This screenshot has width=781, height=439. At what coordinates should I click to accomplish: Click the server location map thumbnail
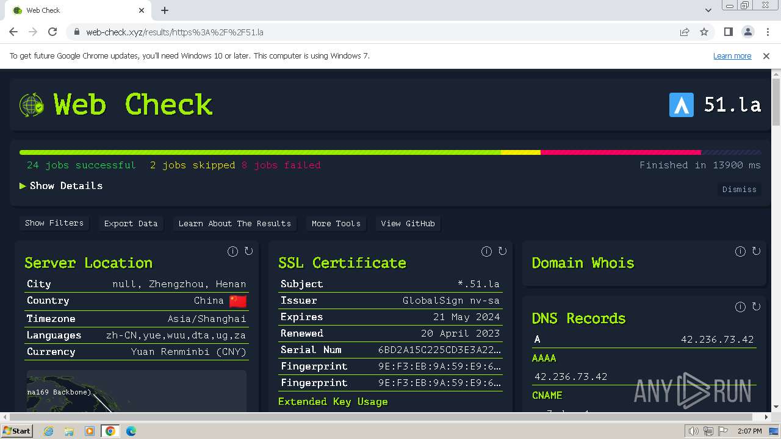coord(137,391)
